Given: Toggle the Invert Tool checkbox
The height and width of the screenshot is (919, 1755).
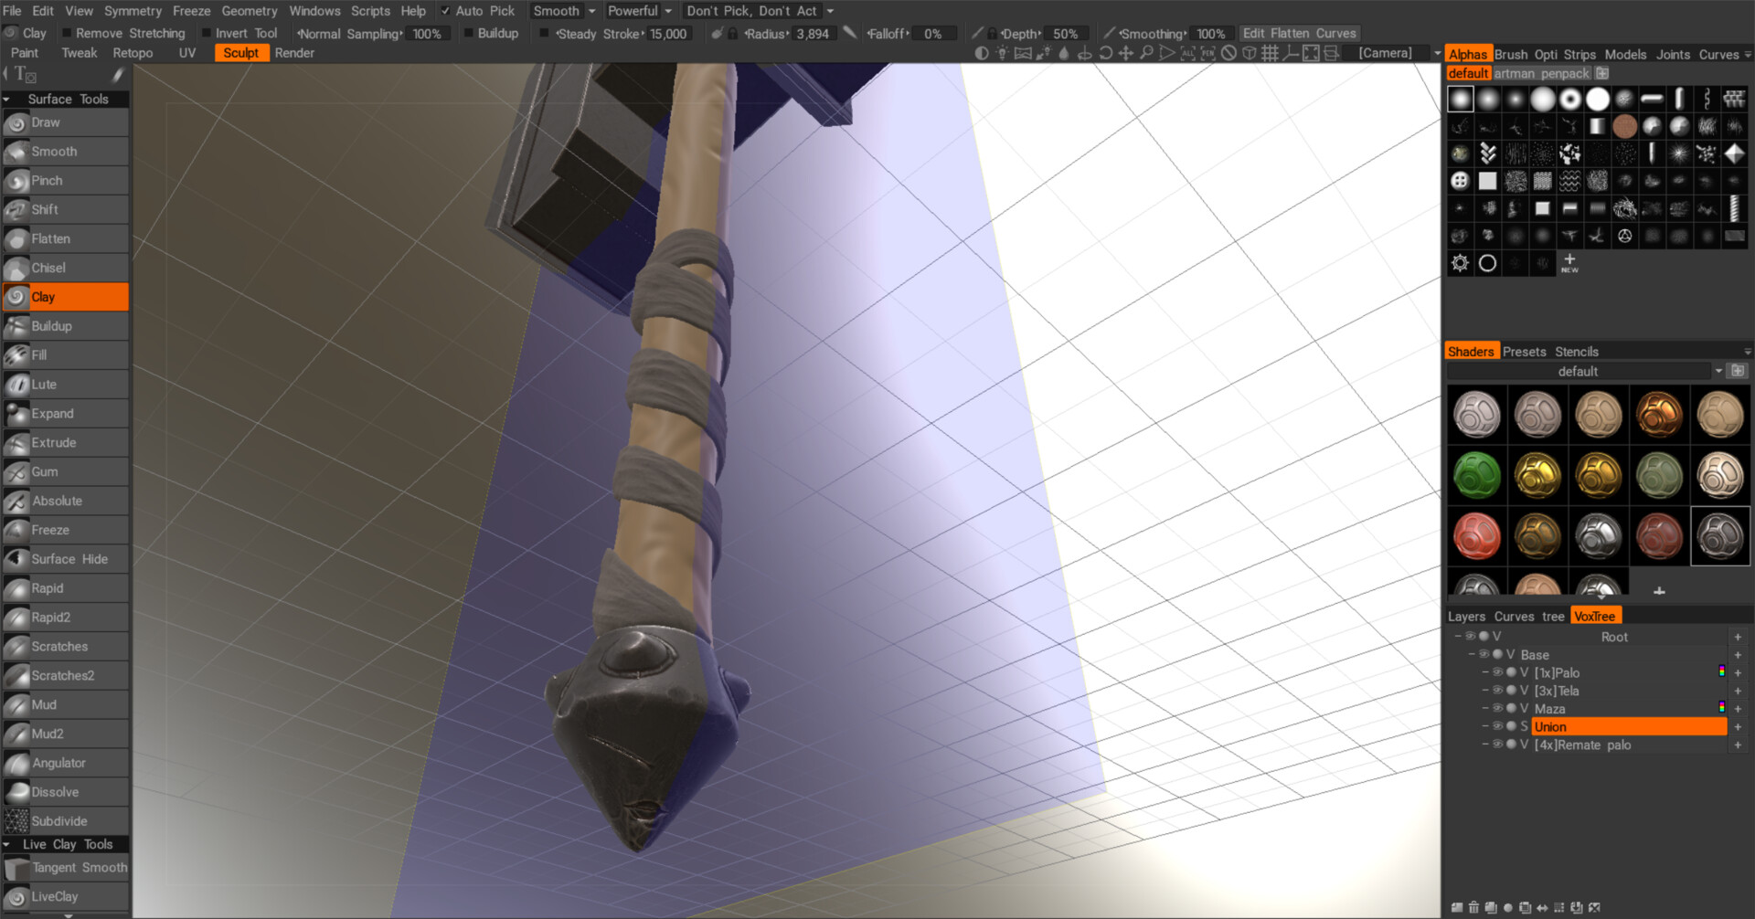Looking at the screenshot, I should click(206, 33).
